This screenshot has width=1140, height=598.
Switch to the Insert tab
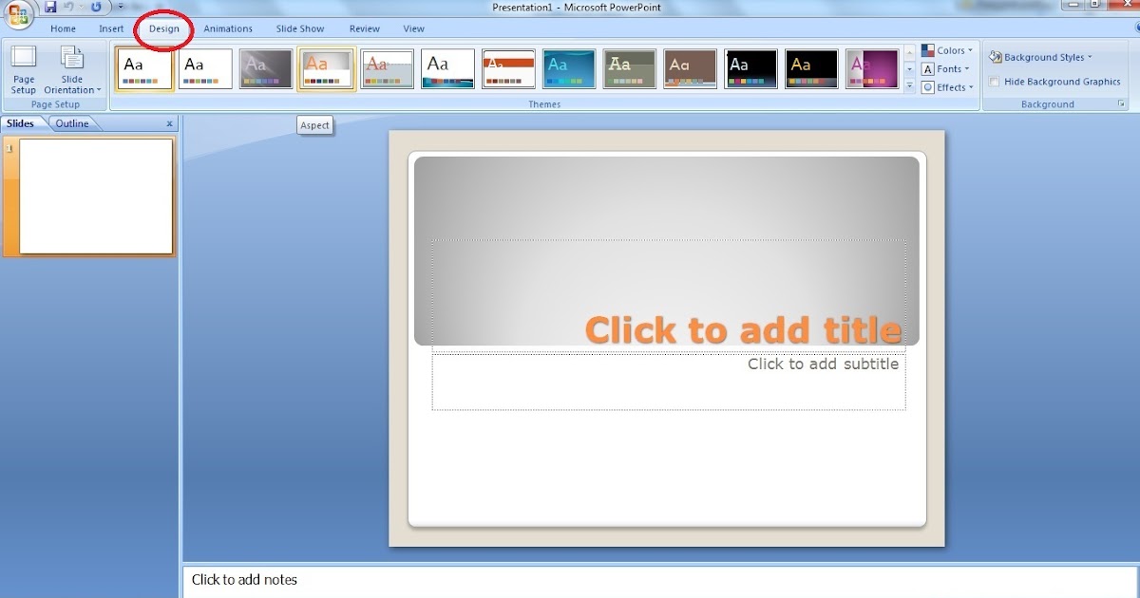click(111, 28)
